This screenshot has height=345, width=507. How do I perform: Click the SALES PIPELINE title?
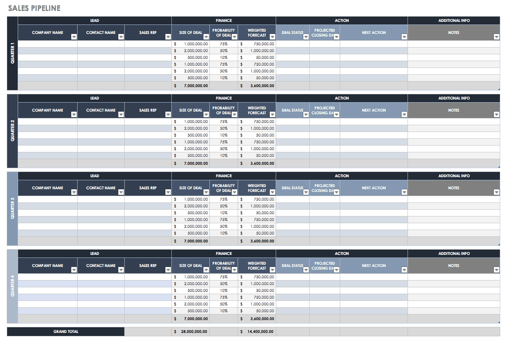34,8
